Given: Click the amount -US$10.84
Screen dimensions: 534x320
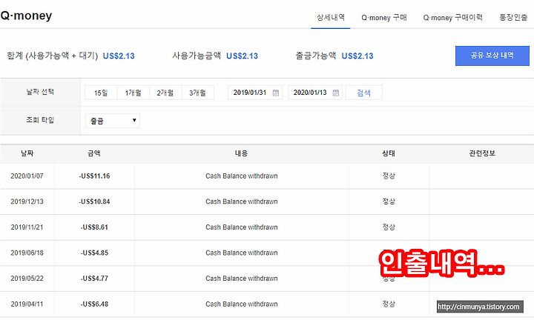Looking at the screenshot, I should click(94, 201).
